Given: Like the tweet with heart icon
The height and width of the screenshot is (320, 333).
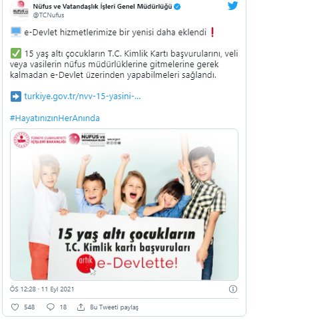Looking at the screenshot, I should click(15, 307).
